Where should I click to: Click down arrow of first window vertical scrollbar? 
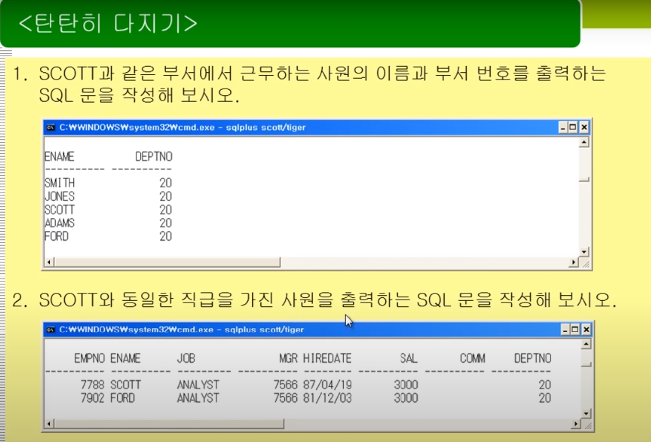pyautogui.click(x=584, y=252)
